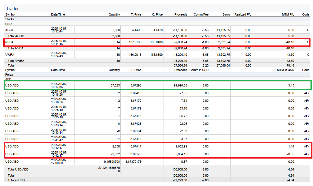Click the -99,996.88 proceeds value
313x186 pixels.
pyautogui.click(x=180, y=85)
